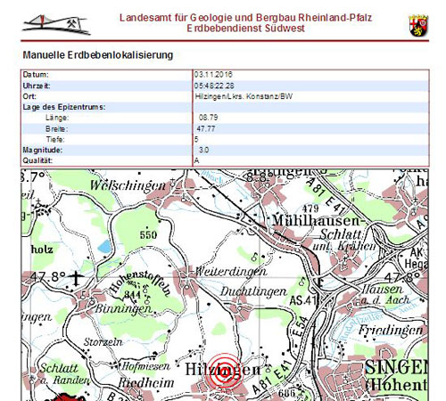Click the map label 'Binningen'
The image size is (446, 401).
123,309
